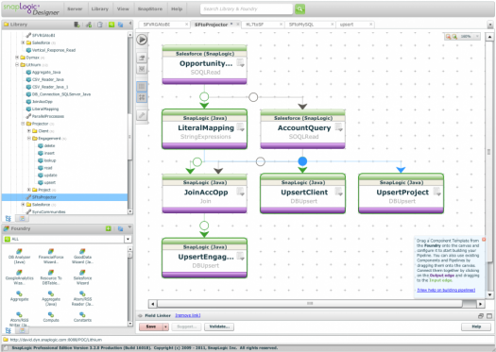Click the properties icon on JoinAccOpp component
The height and width of the screenshot is (352, 496).
241,192
